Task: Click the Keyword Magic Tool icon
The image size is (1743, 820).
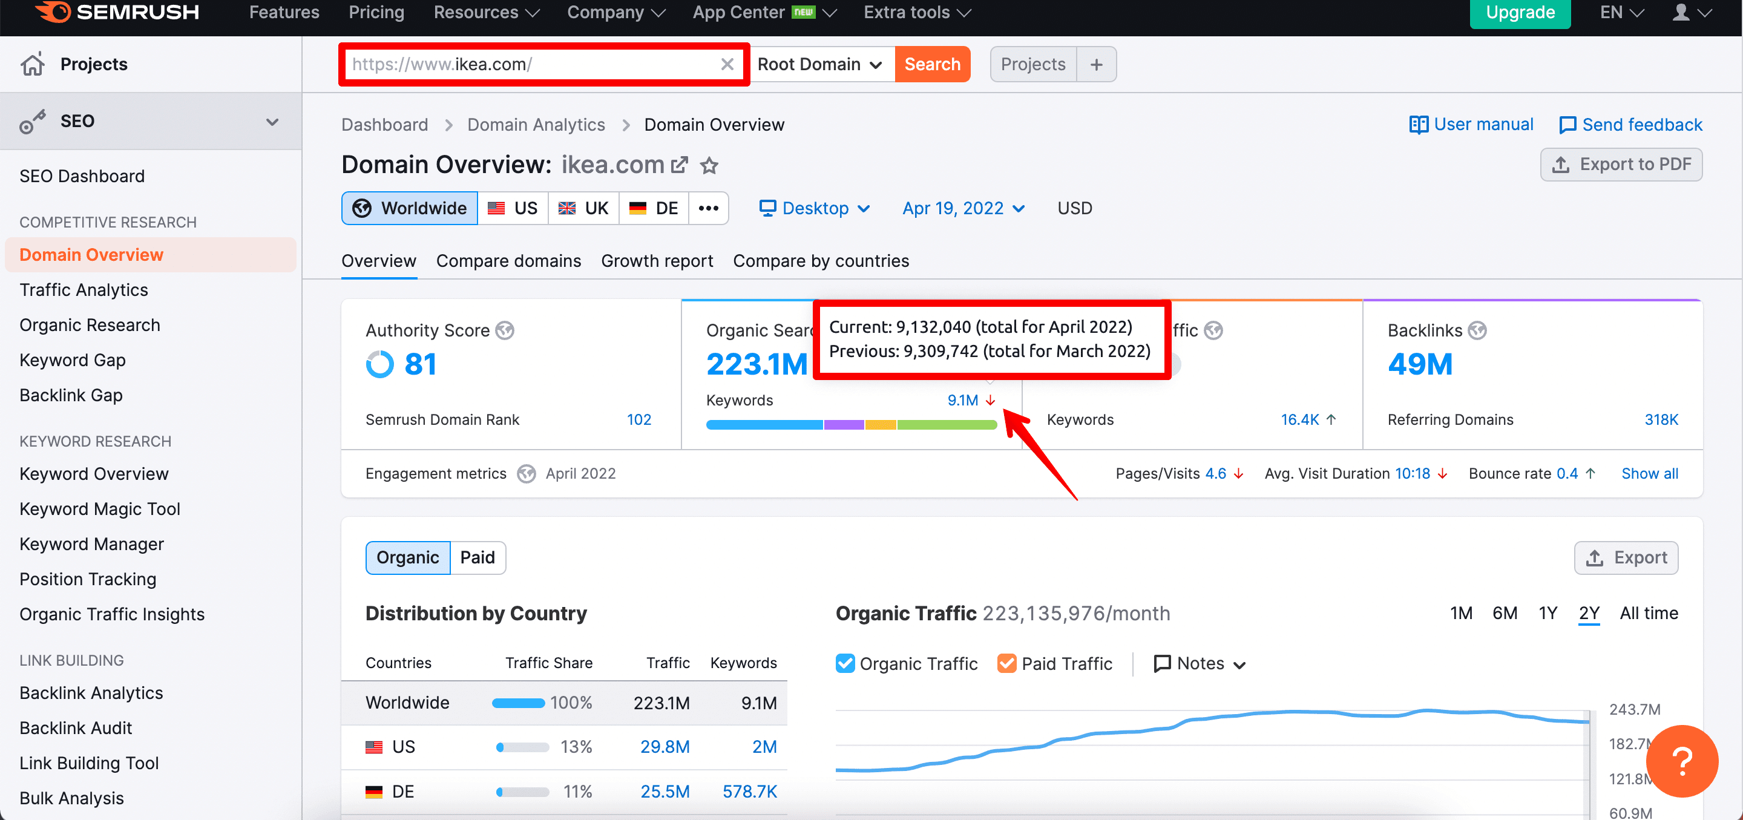Action: [100, 509]
